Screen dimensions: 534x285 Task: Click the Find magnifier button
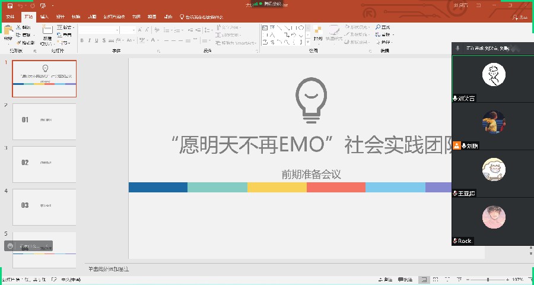[x=383, y=27]
